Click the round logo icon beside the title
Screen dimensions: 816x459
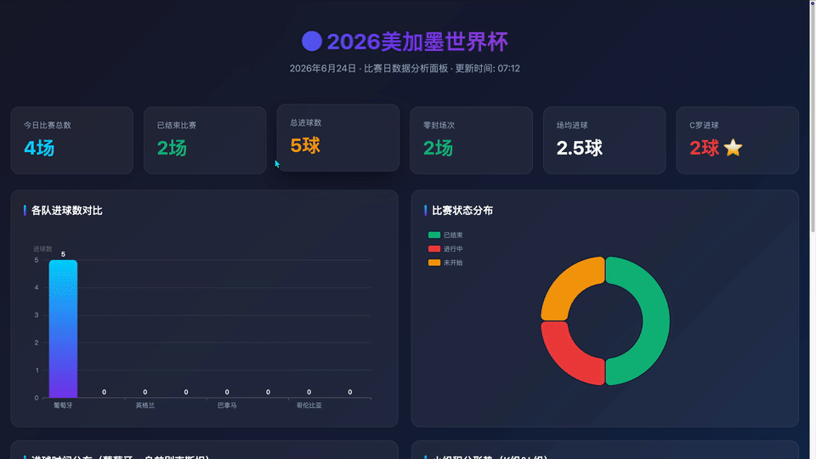point(312,41)
